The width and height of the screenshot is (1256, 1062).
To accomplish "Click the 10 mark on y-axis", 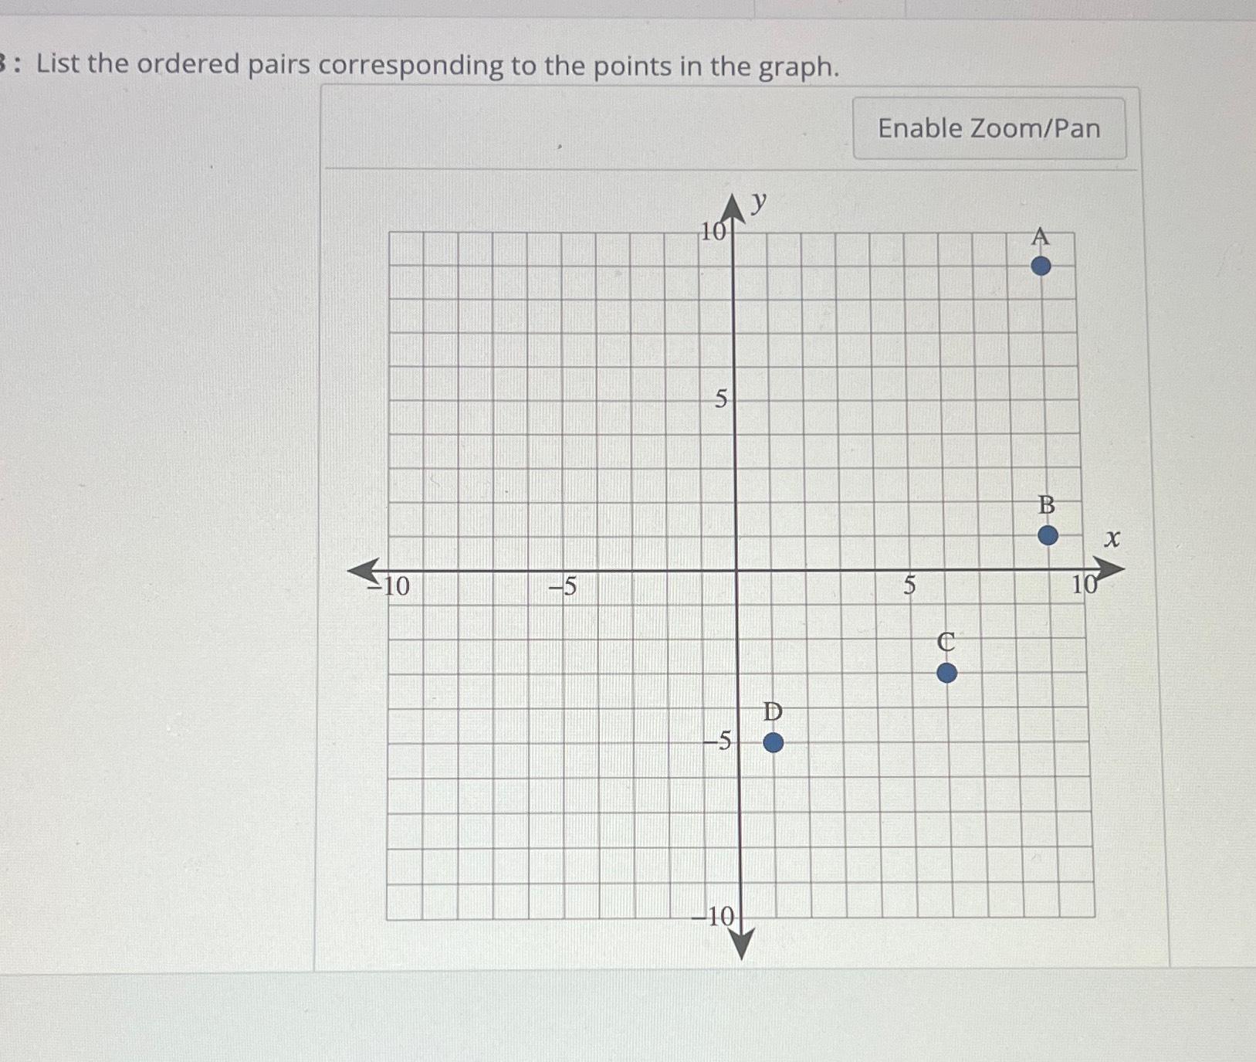I will [713, 231].
